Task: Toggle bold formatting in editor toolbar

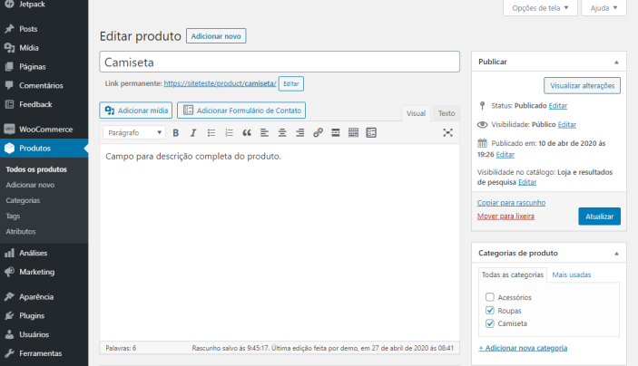Action: coord(176,133)
